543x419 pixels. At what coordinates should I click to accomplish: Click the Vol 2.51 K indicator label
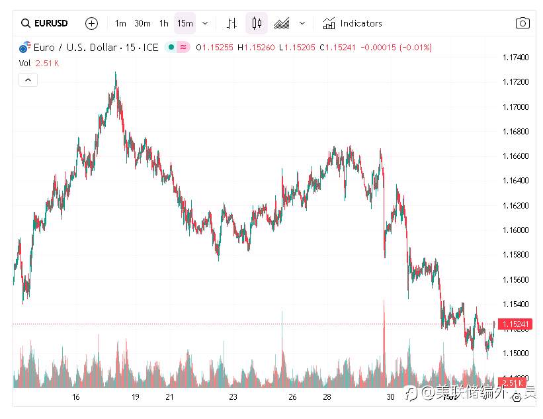coord(39,63)
